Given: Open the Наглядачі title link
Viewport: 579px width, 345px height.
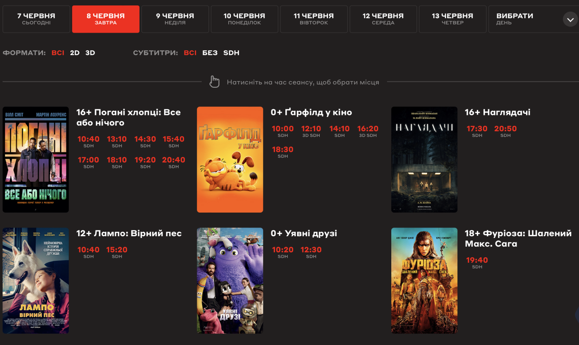Looking at the screenshot, I should click(498, 112).
